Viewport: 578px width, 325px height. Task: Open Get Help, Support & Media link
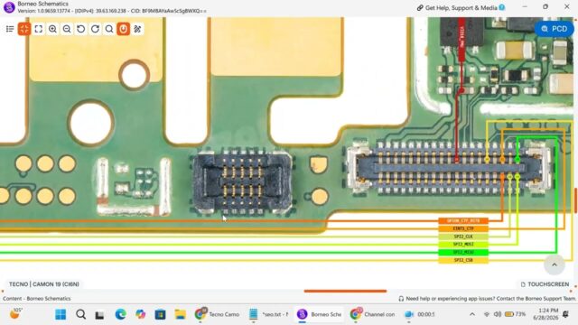(461, 8)
